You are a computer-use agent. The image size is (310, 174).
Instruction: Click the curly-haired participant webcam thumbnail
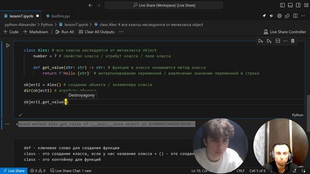(x=220, y=146)
